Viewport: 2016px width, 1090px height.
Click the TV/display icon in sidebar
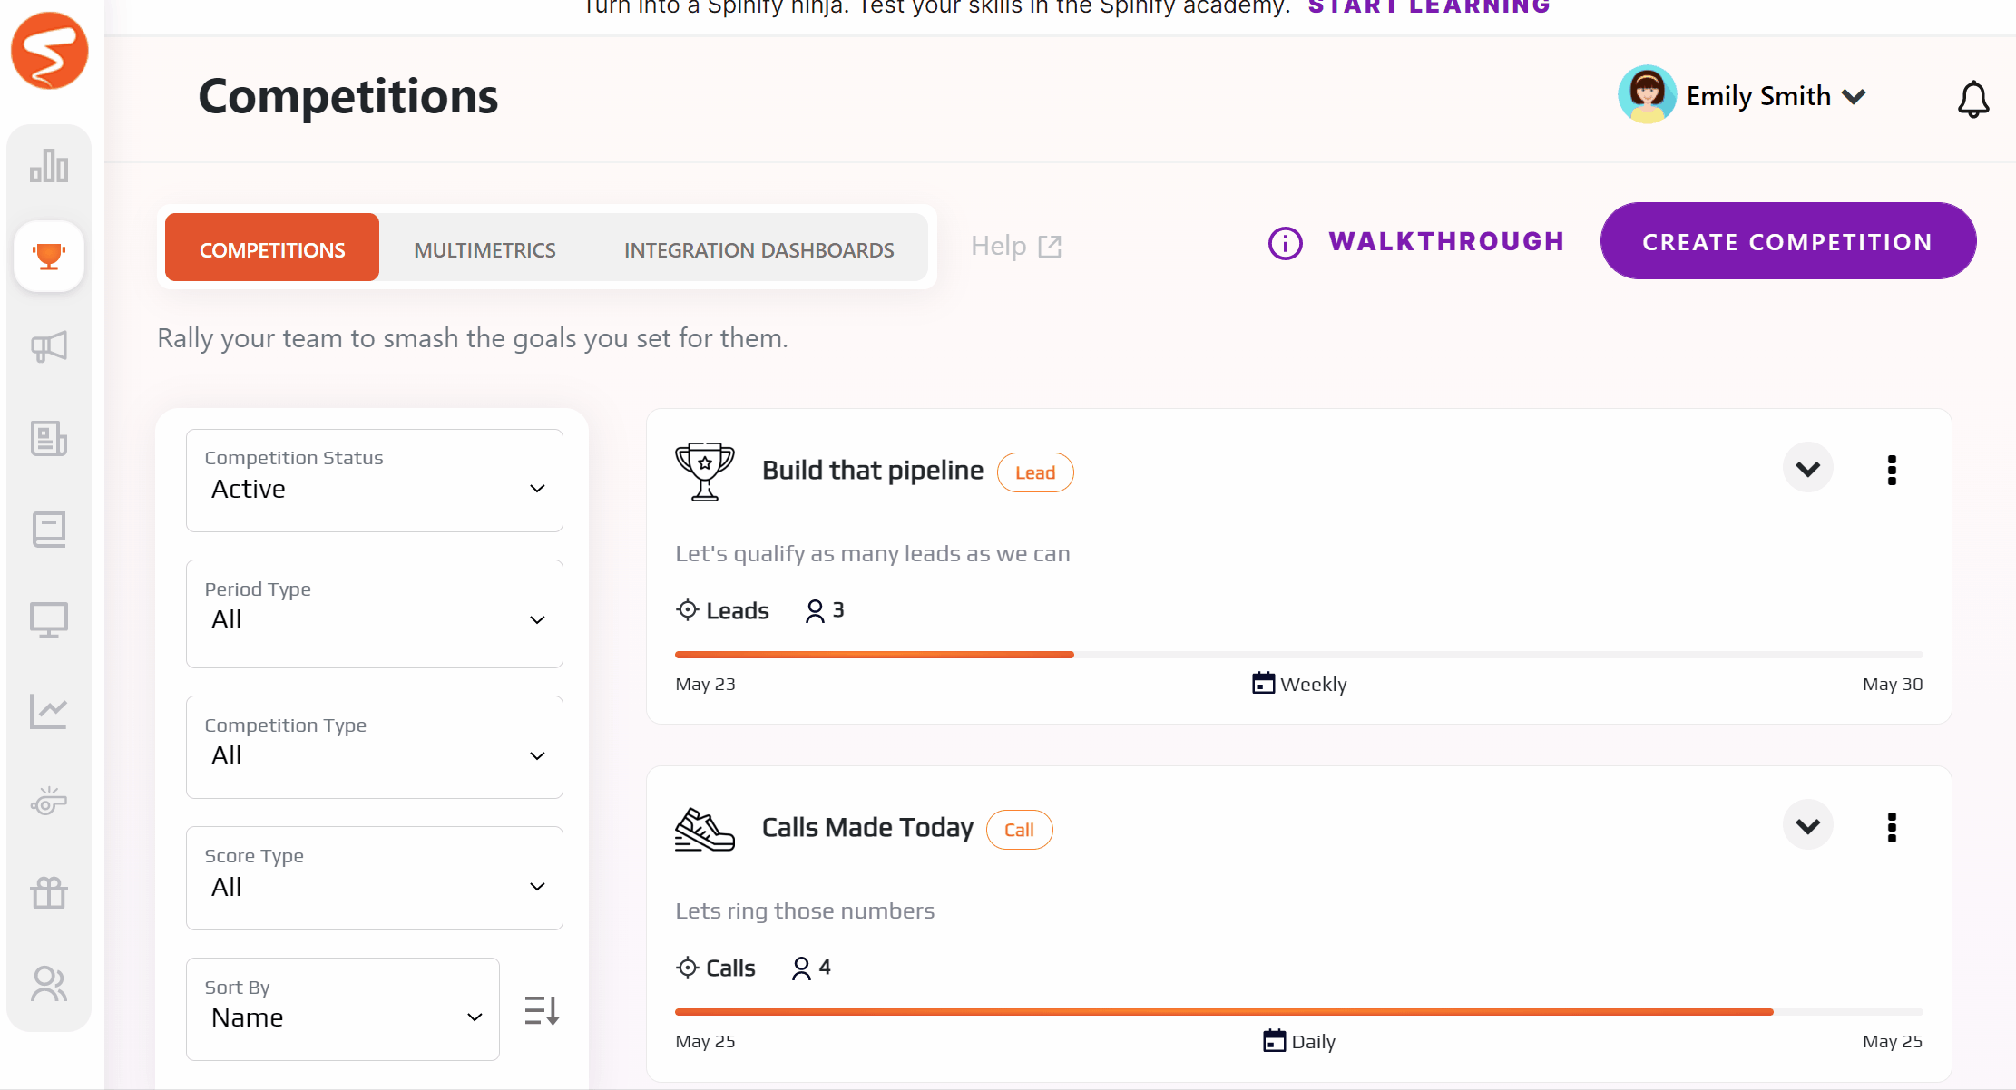(50, 618)
